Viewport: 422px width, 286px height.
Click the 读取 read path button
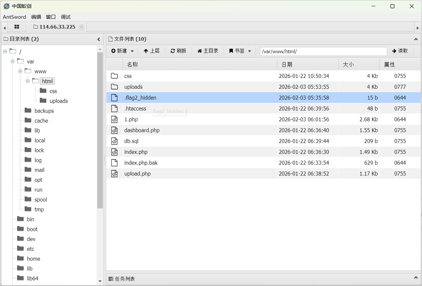[400, 51]
